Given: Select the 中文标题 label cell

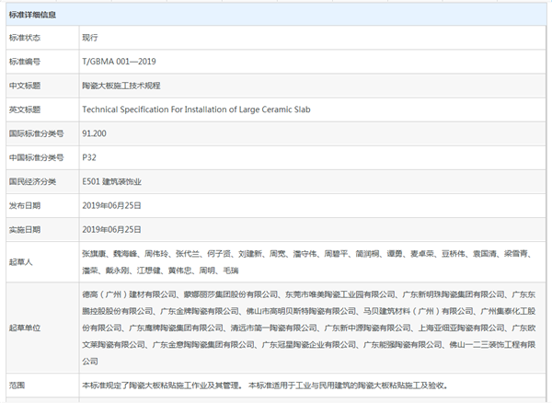Looking at the screenshot, I should coord(42,86).
